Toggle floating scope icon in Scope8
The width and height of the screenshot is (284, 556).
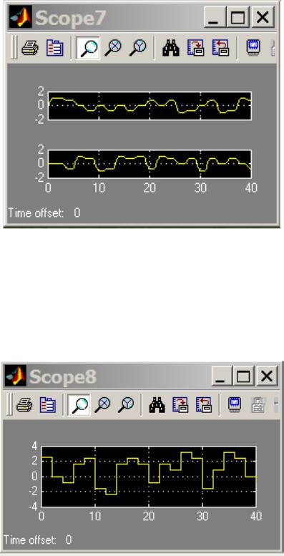click(235, 404)
